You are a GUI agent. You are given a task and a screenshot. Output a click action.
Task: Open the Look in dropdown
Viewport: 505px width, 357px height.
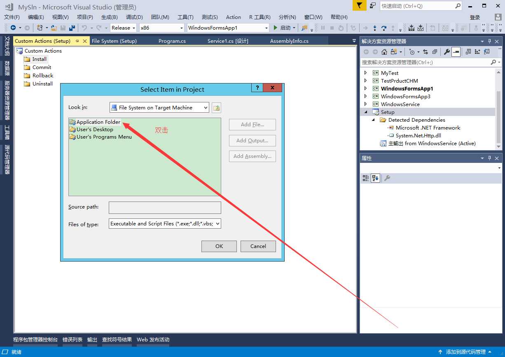[206, 108]
